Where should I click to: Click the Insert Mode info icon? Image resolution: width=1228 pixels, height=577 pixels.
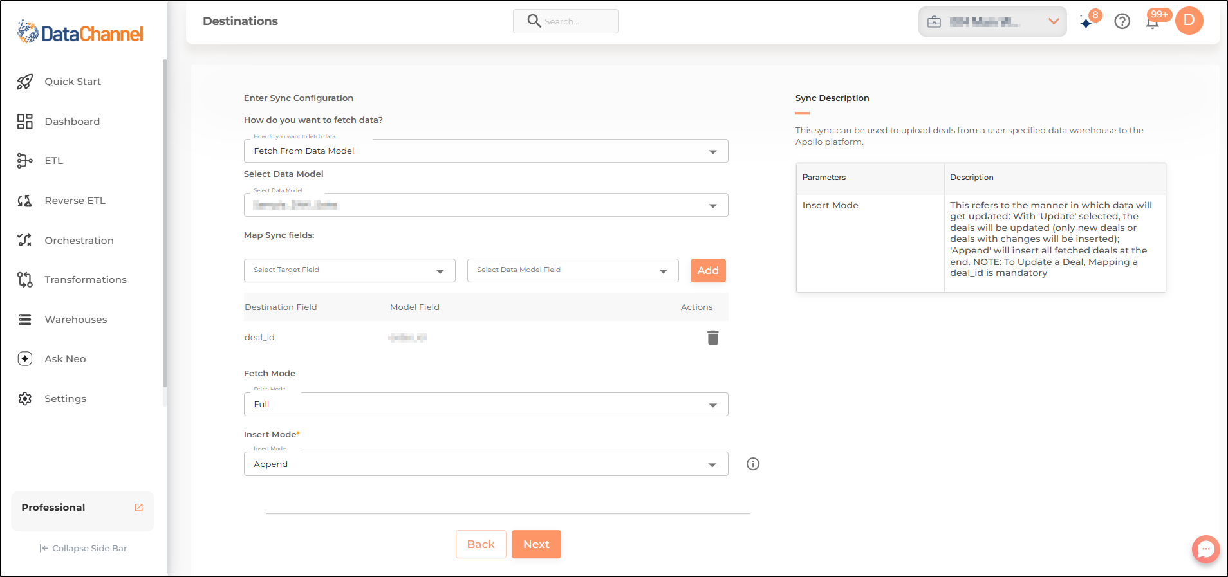click(753, 464)
